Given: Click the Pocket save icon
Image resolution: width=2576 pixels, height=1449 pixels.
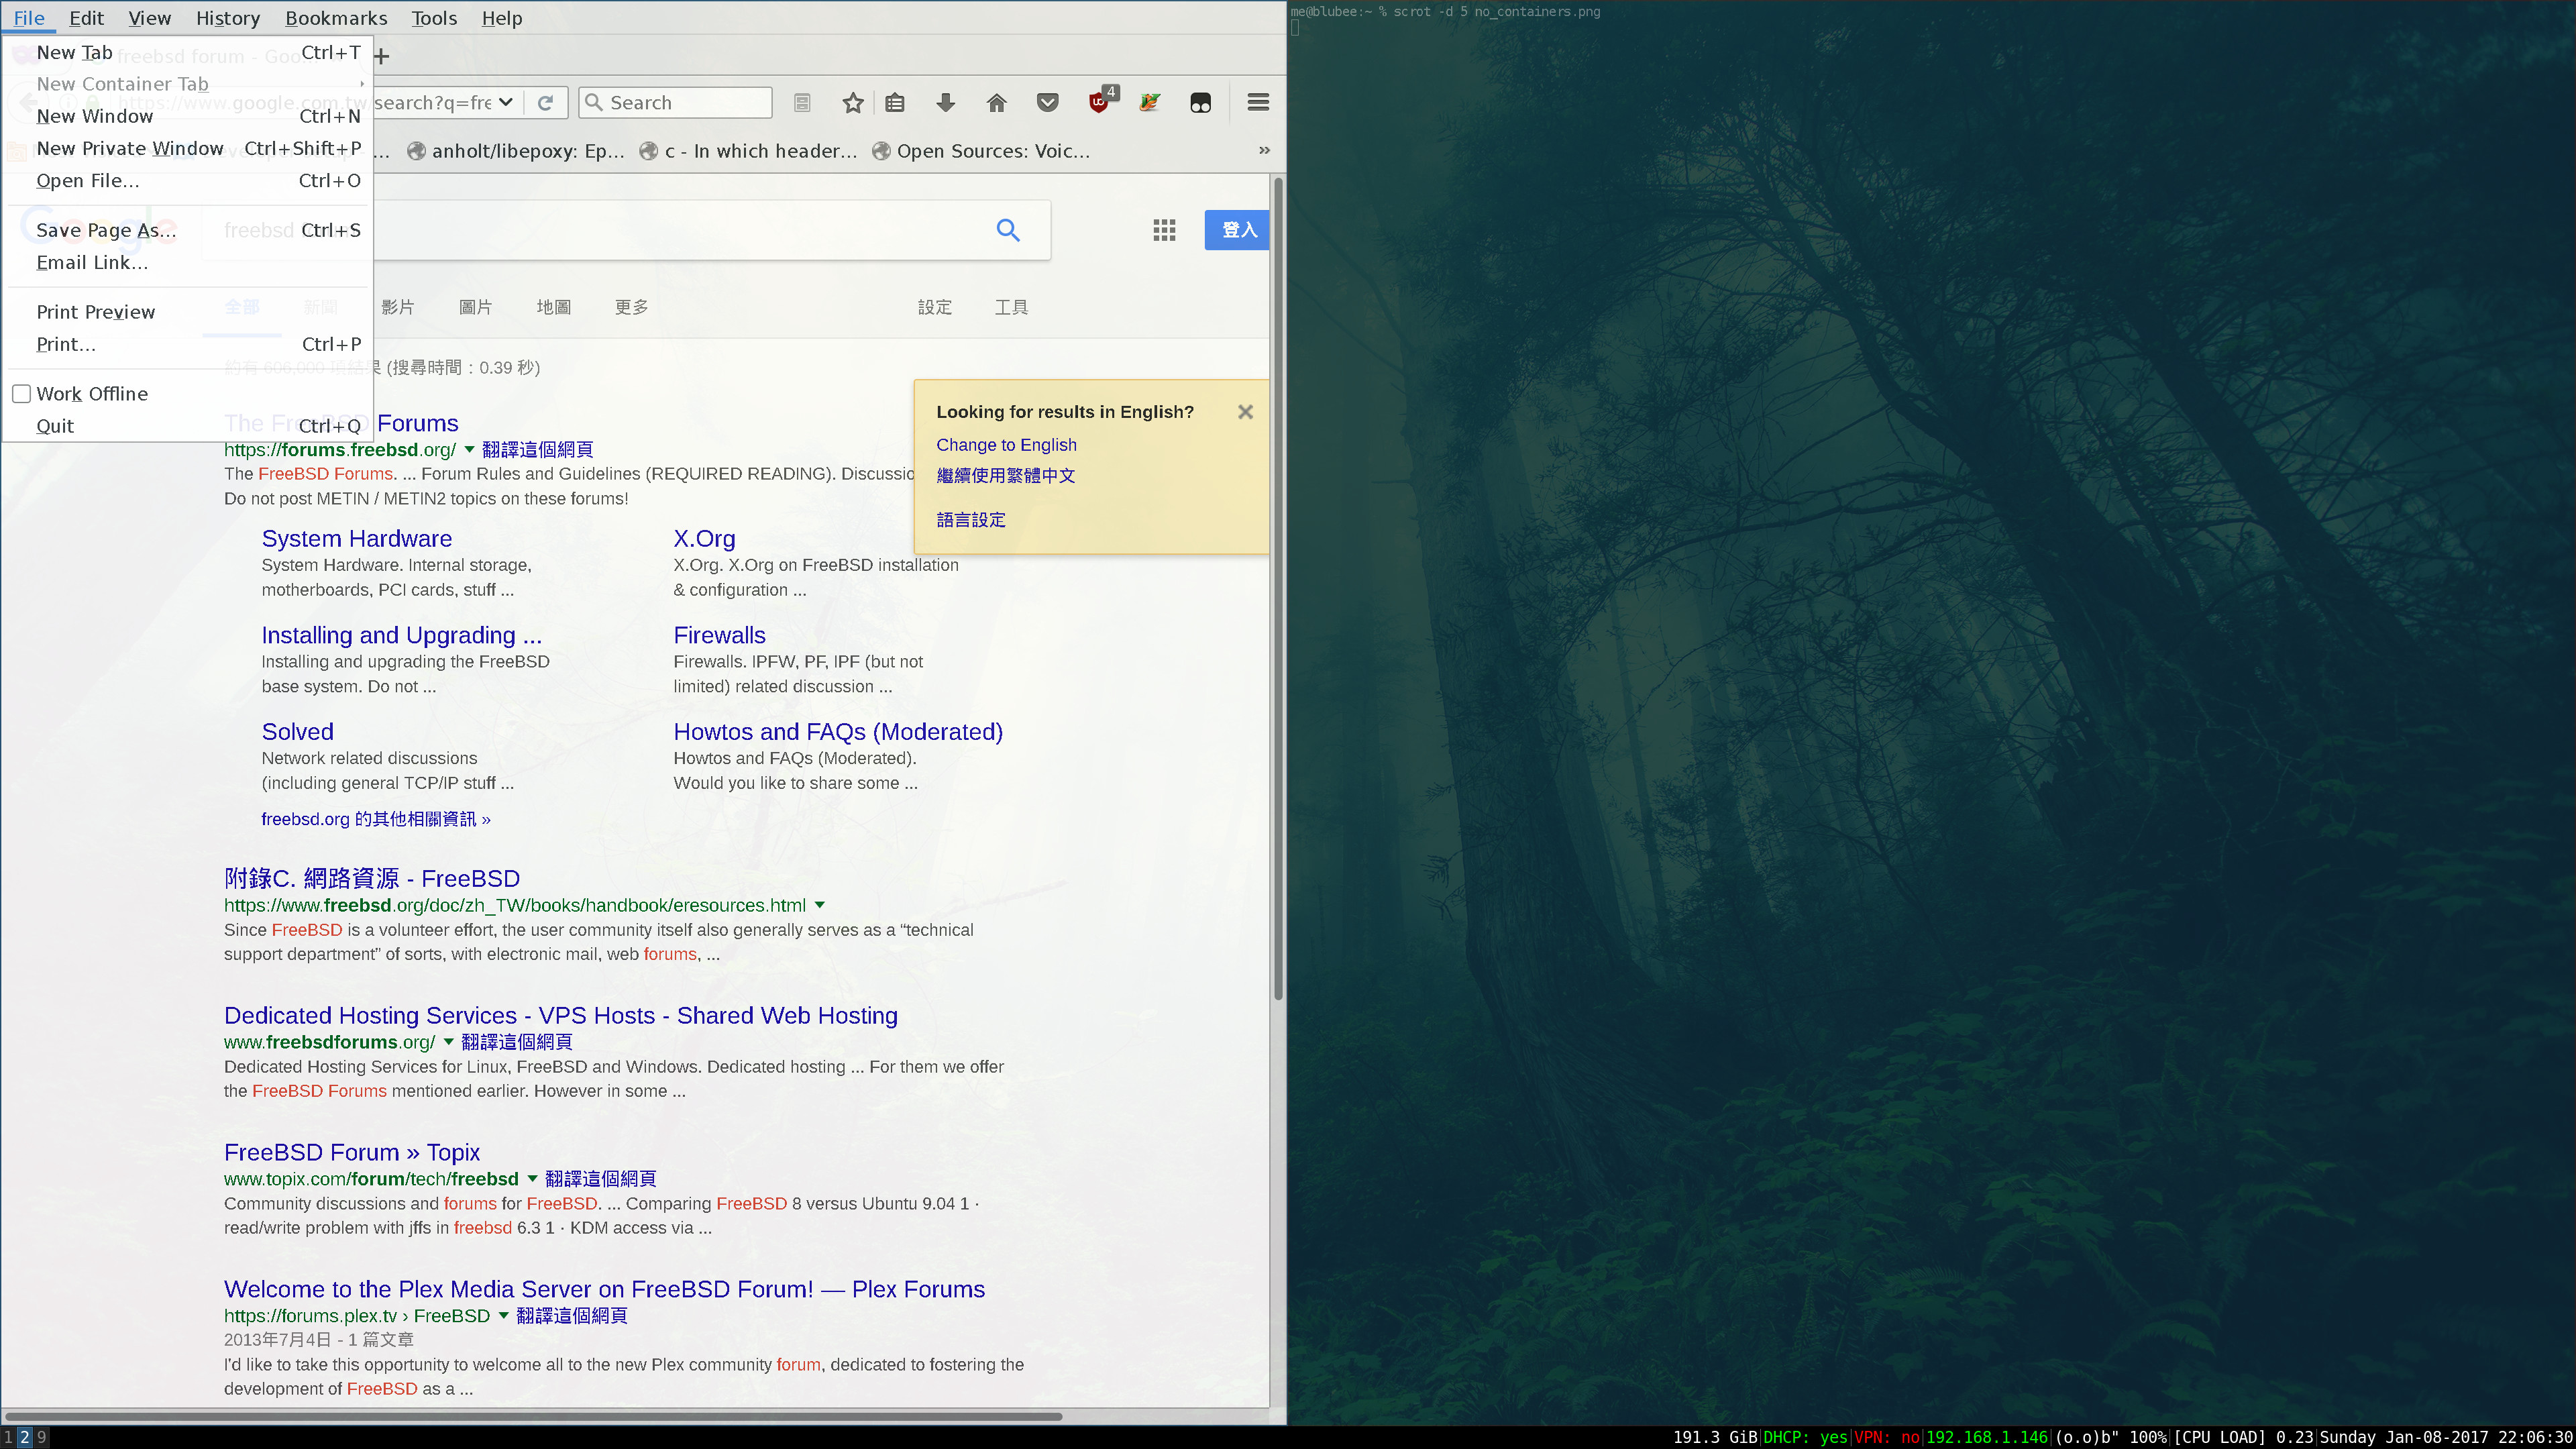Looking at the screenshot, I should 1047,102.
